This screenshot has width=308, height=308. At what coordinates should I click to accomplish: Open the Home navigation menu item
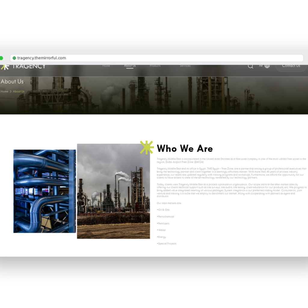point(106,66)
